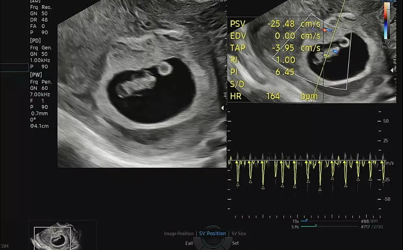Click the EDV value 0.00 cm/s
This screenshot has width=403, height=250.
coord(298,36)
